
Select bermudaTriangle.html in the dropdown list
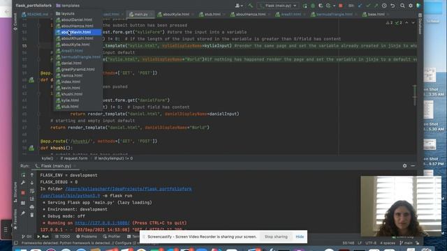point(78,57)
